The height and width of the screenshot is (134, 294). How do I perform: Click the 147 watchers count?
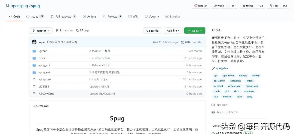(234, 6)
